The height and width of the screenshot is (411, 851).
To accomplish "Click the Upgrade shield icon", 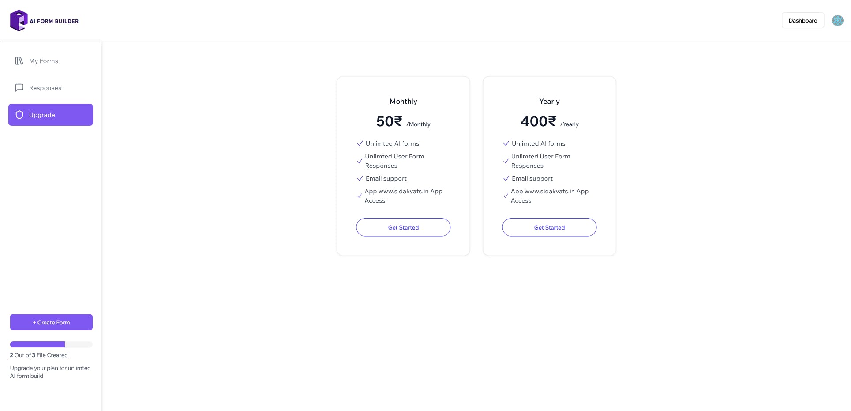I will tap(19, 115).
